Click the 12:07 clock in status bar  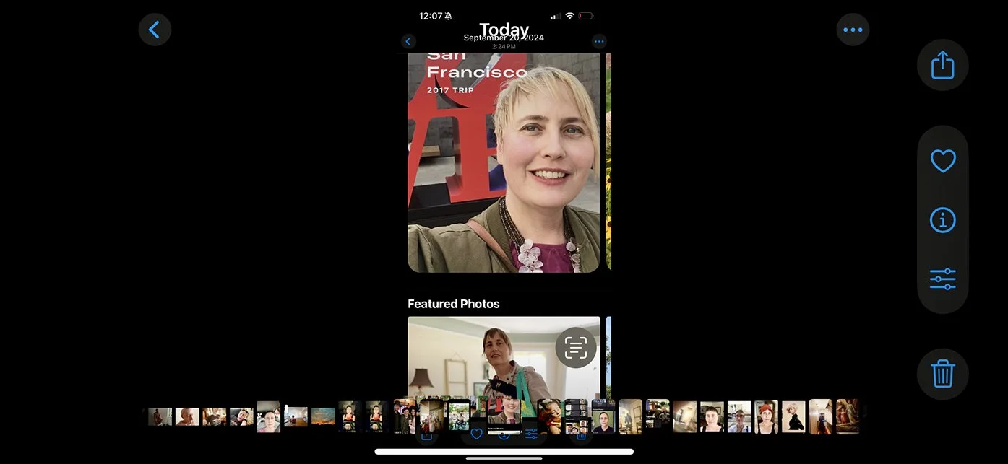click(x=431, y=16)
